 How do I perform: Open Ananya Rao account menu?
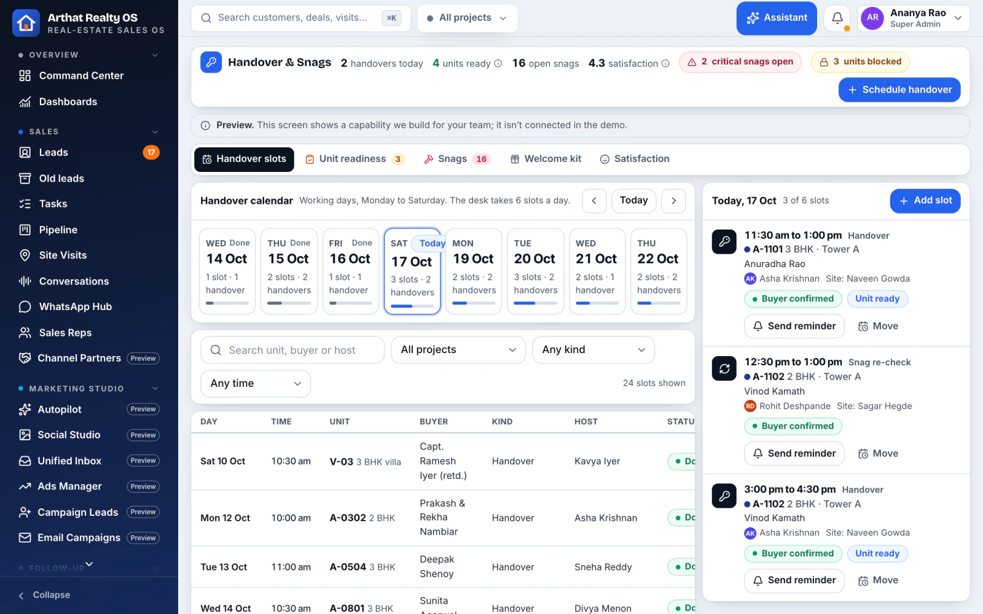(x=914, y=18)
